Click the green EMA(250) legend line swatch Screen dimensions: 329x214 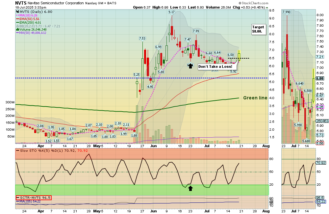pyautogui.click(x=18, y=22)
